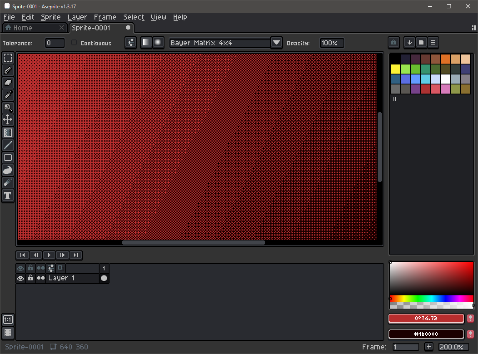The width and height of the screenshot is (478, 354).
Task: Go to the last frame
Action: 76,255
